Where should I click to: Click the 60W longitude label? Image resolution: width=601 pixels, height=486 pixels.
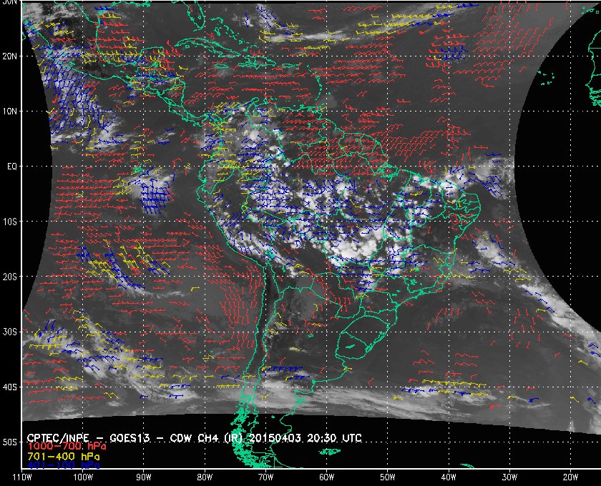coord(326,477)
